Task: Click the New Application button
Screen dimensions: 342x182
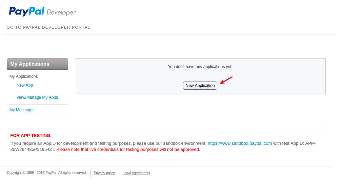Action: point(200,86)
